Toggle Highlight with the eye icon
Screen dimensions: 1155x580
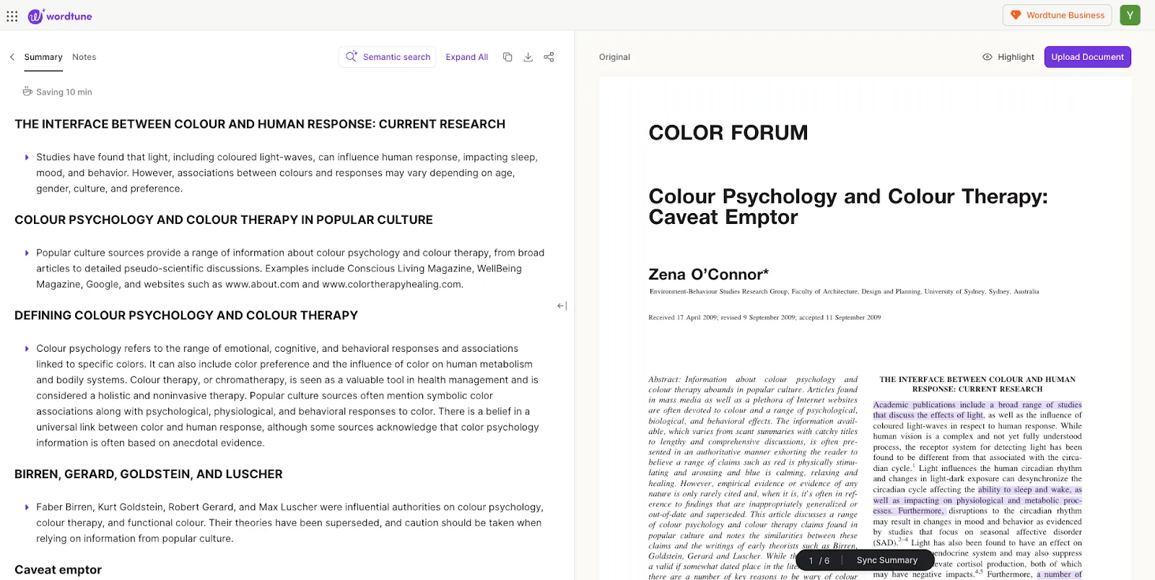coord(1008,57)
